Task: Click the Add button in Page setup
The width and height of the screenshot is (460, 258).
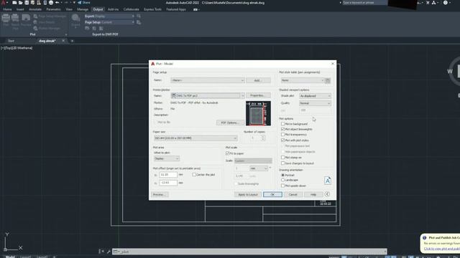Action: pos(258,80)
